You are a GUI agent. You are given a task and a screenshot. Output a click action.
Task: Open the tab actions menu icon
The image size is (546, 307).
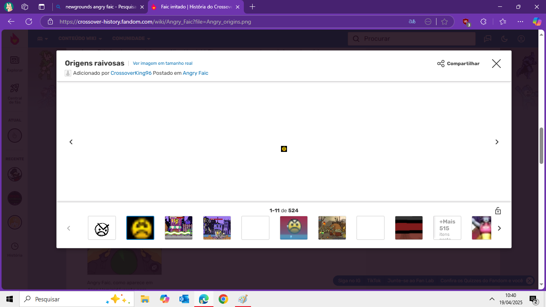coord(42,7)
